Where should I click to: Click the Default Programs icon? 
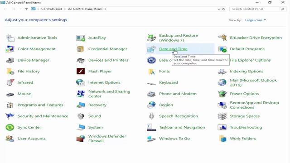coord(222,49)
